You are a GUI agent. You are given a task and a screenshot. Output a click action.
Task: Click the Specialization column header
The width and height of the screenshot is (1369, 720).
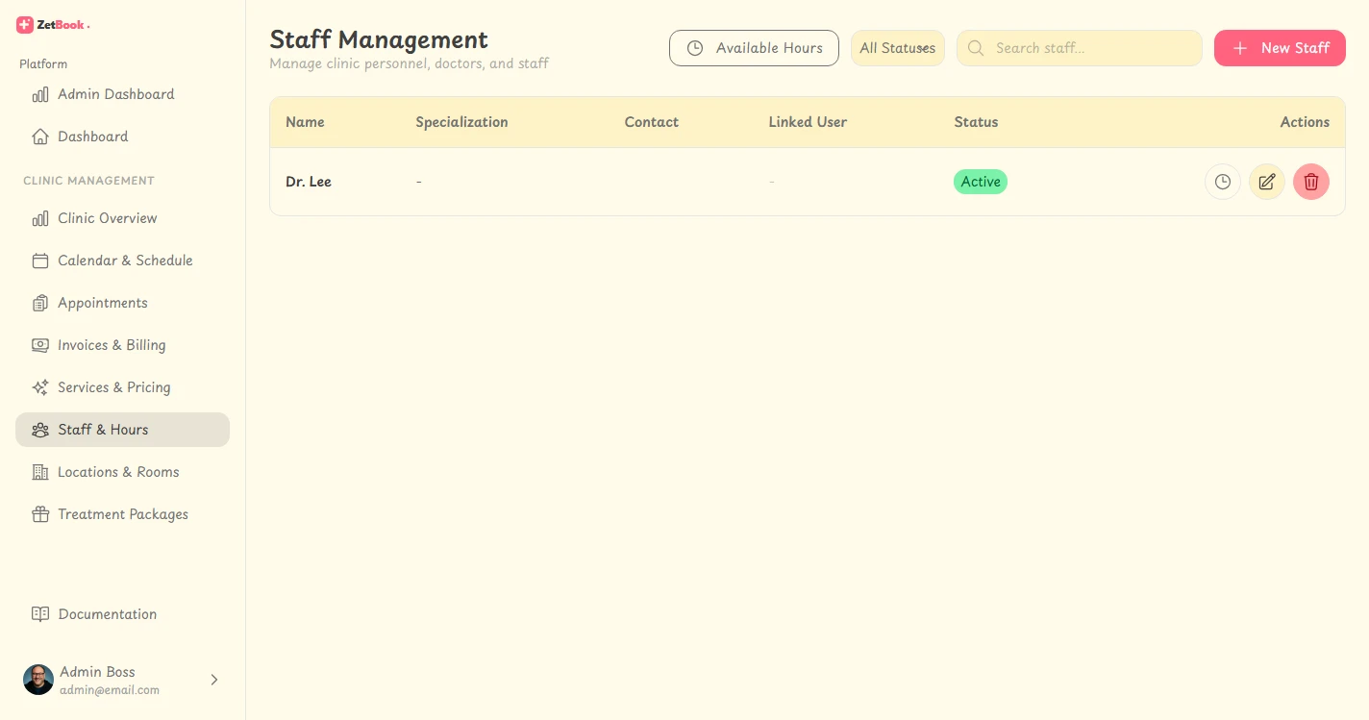pyautogui.click(x=461, y=122)
